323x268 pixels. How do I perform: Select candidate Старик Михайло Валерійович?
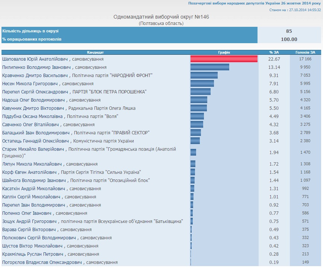coord(33,149)
